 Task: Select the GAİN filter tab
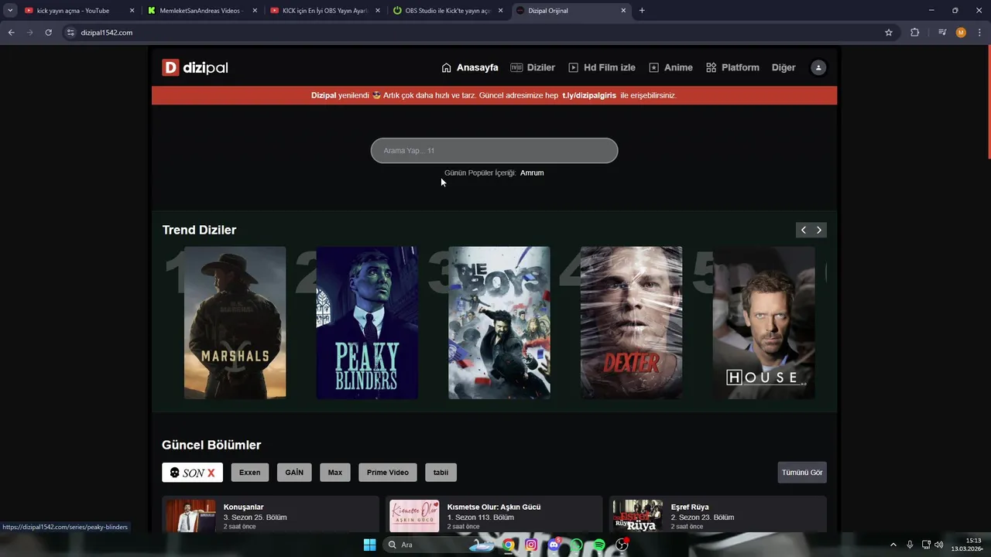[294, 472]
